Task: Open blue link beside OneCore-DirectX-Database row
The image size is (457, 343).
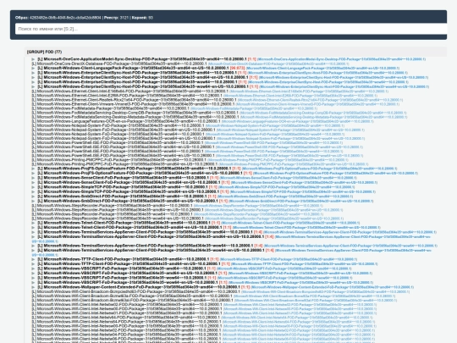Action: coord(278,64)
